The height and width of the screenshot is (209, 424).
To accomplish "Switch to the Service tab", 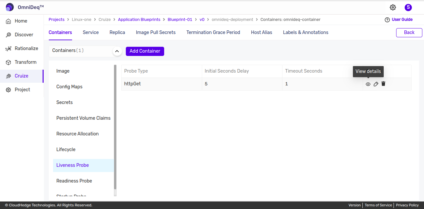I will (x=91, y=32).
